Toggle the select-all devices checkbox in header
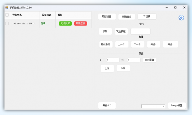The height and width of the screenshot is (115, 192). [7, 15]
